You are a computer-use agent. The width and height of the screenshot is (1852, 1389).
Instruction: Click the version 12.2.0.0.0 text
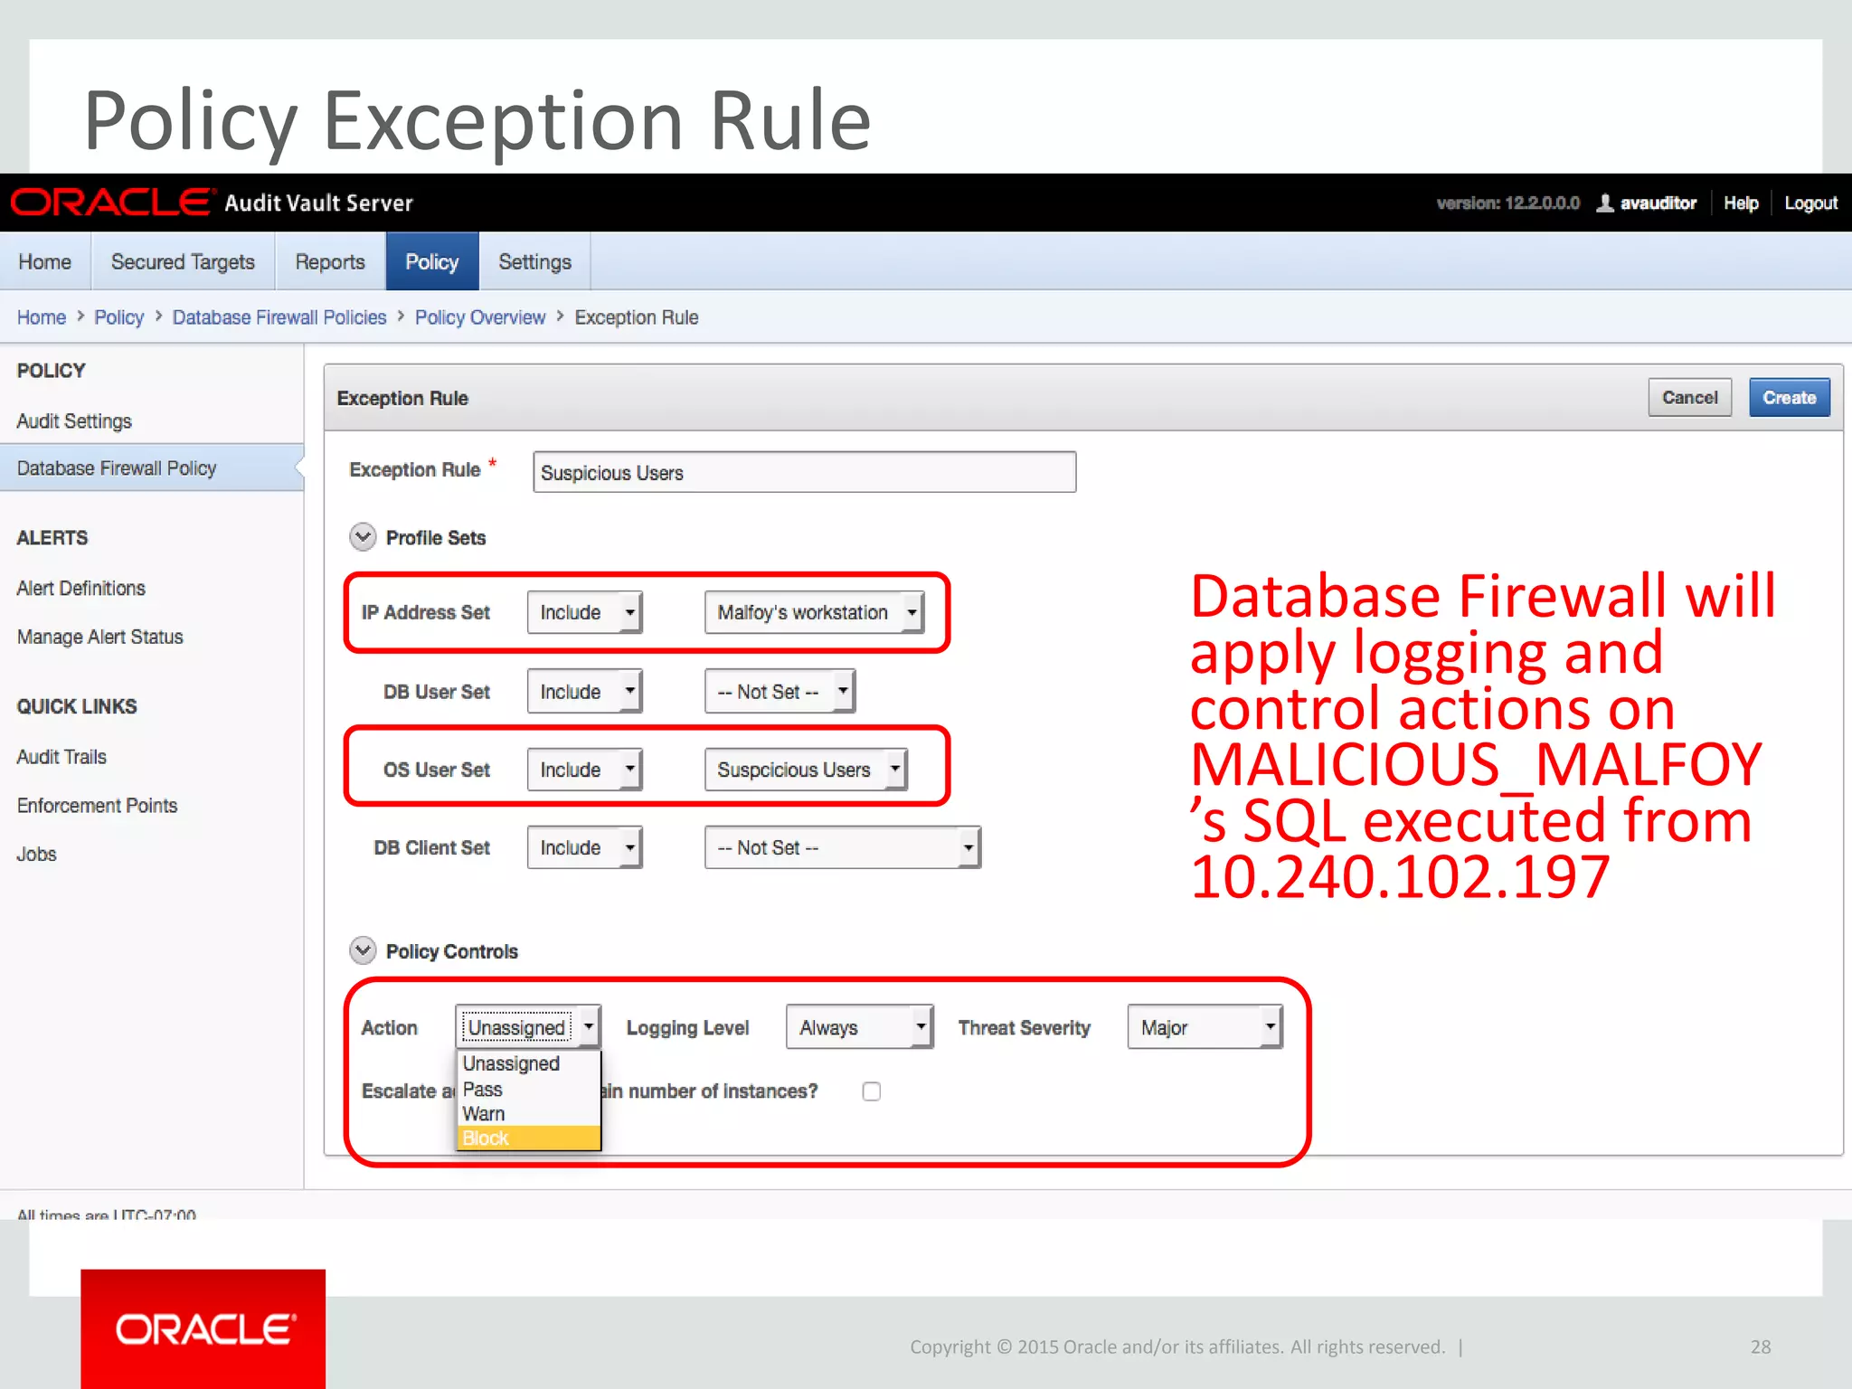[1508, 203]
